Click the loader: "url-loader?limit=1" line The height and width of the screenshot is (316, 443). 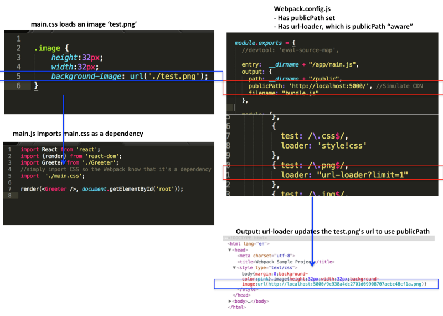[344, 175]
